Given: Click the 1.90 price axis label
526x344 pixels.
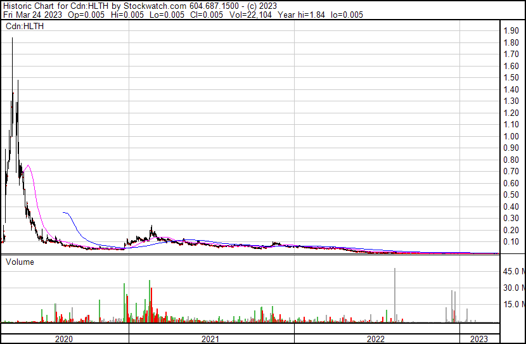Looking at the screenshot, I should [x=511, y=31].
